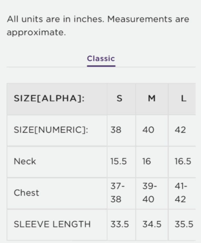Click neck measurement 16.5 cell
Screen dimensions: 201x243
pos(183,161)
